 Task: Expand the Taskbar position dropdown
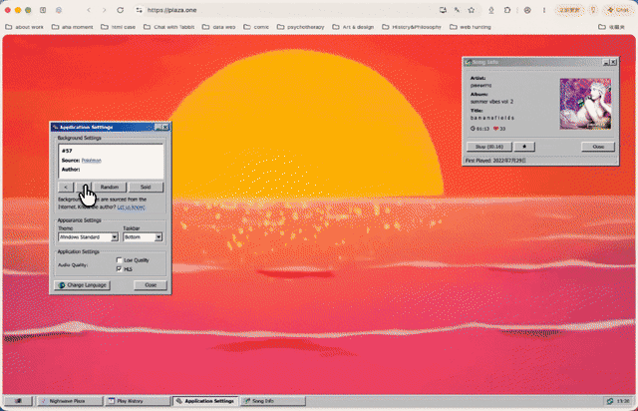pyautogui.click(x=143, y=237)
